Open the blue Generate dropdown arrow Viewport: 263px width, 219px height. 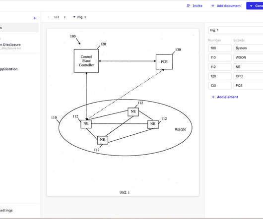pos(251,6)
